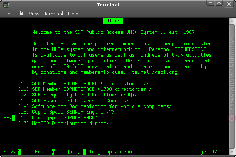Click the vertical scrollbar track
The height and width of the screenshot is (157, 236).
pyautogui.click(x=232, y=87)
